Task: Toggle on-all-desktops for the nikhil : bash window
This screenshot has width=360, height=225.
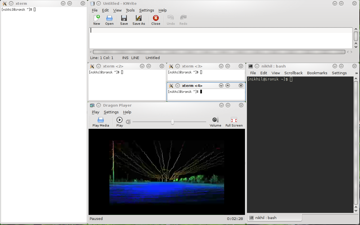Action: tap(257, 66)
